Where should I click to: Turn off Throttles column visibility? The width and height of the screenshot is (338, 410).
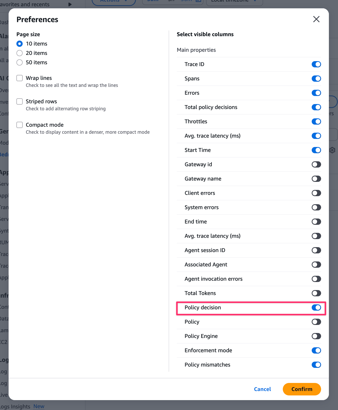click(x=316, y=121)
